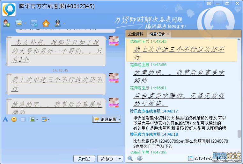Click the 发送(S) button
This screenshot has width=243, height=164.
pyautogui.click(x=107, y=159)
